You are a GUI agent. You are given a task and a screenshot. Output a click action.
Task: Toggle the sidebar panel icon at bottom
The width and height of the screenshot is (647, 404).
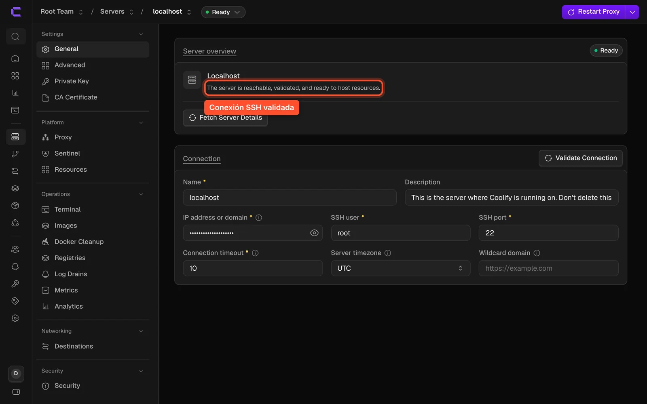tap(16, 392)
